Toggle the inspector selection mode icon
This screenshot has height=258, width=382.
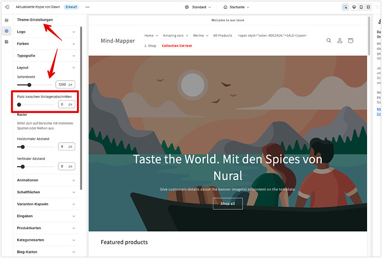point(345,7)
